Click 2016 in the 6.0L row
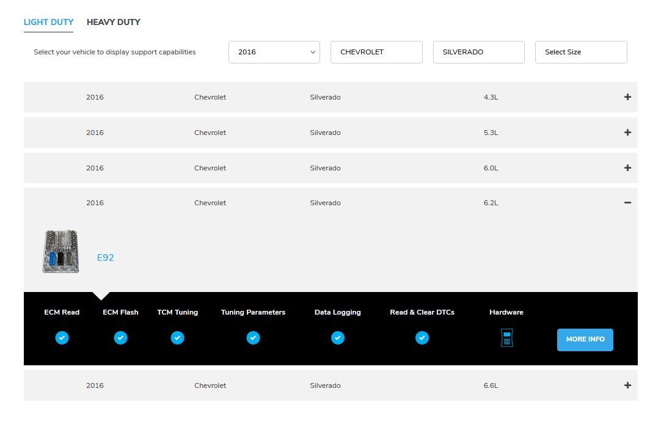Image resolution: width=661 pixels, height=427 pixels. 95,168
